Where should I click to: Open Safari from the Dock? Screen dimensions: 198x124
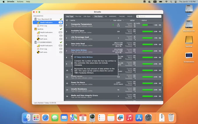pyautogui.click(x=45, y=118)
